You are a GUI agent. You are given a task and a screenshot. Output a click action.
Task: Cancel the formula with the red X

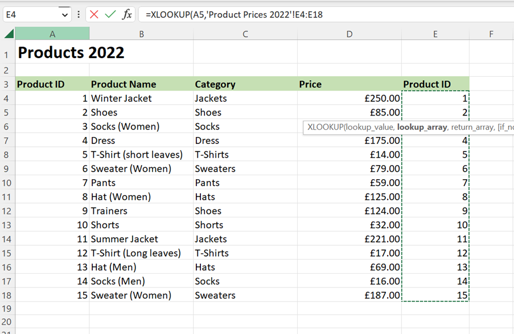click(x=94, y=14)
